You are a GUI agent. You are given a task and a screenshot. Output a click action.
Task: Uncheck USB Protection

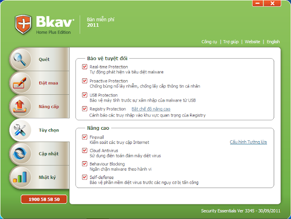pos(85,95)
